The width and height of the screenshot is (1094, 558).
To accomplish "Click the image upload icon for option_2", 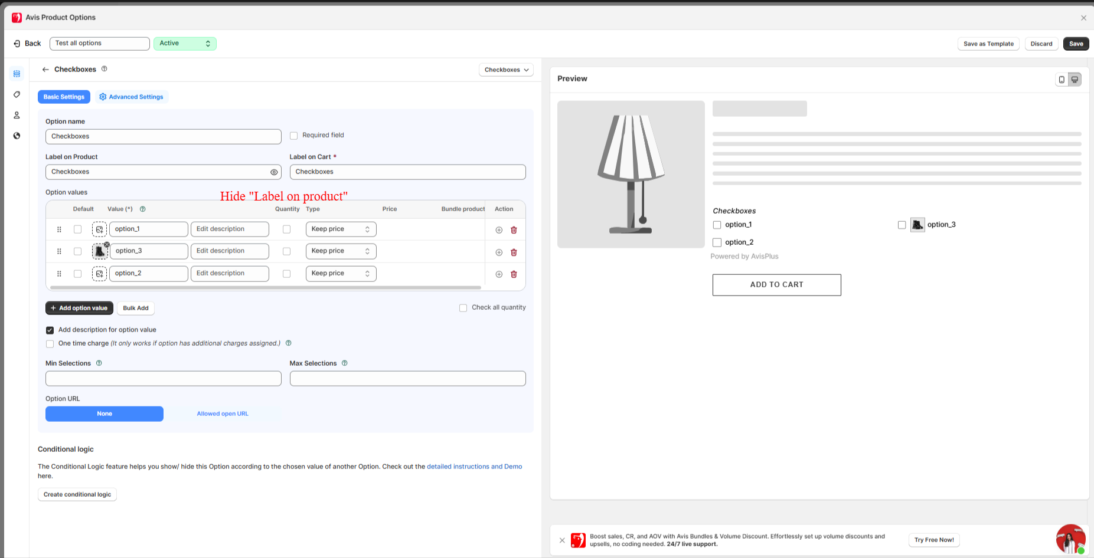I will point(99,274).
